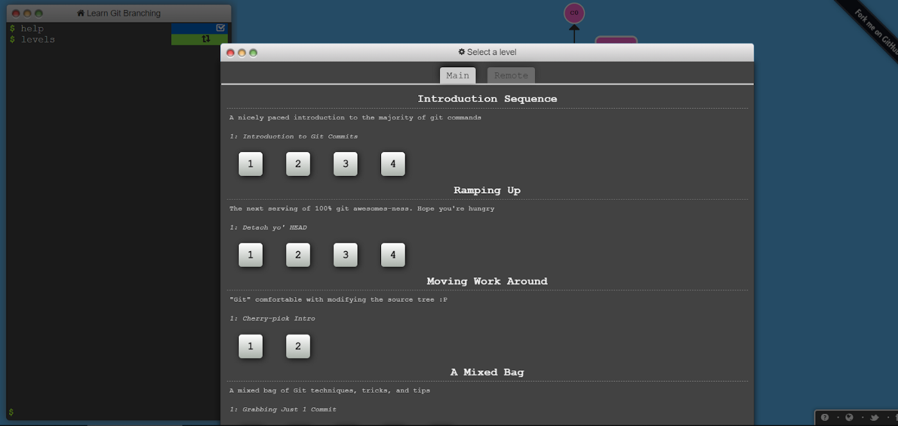Click the '"Git" comfortable with modifying' description
Screen dimensions: 898x426
(x=338, y=299)
